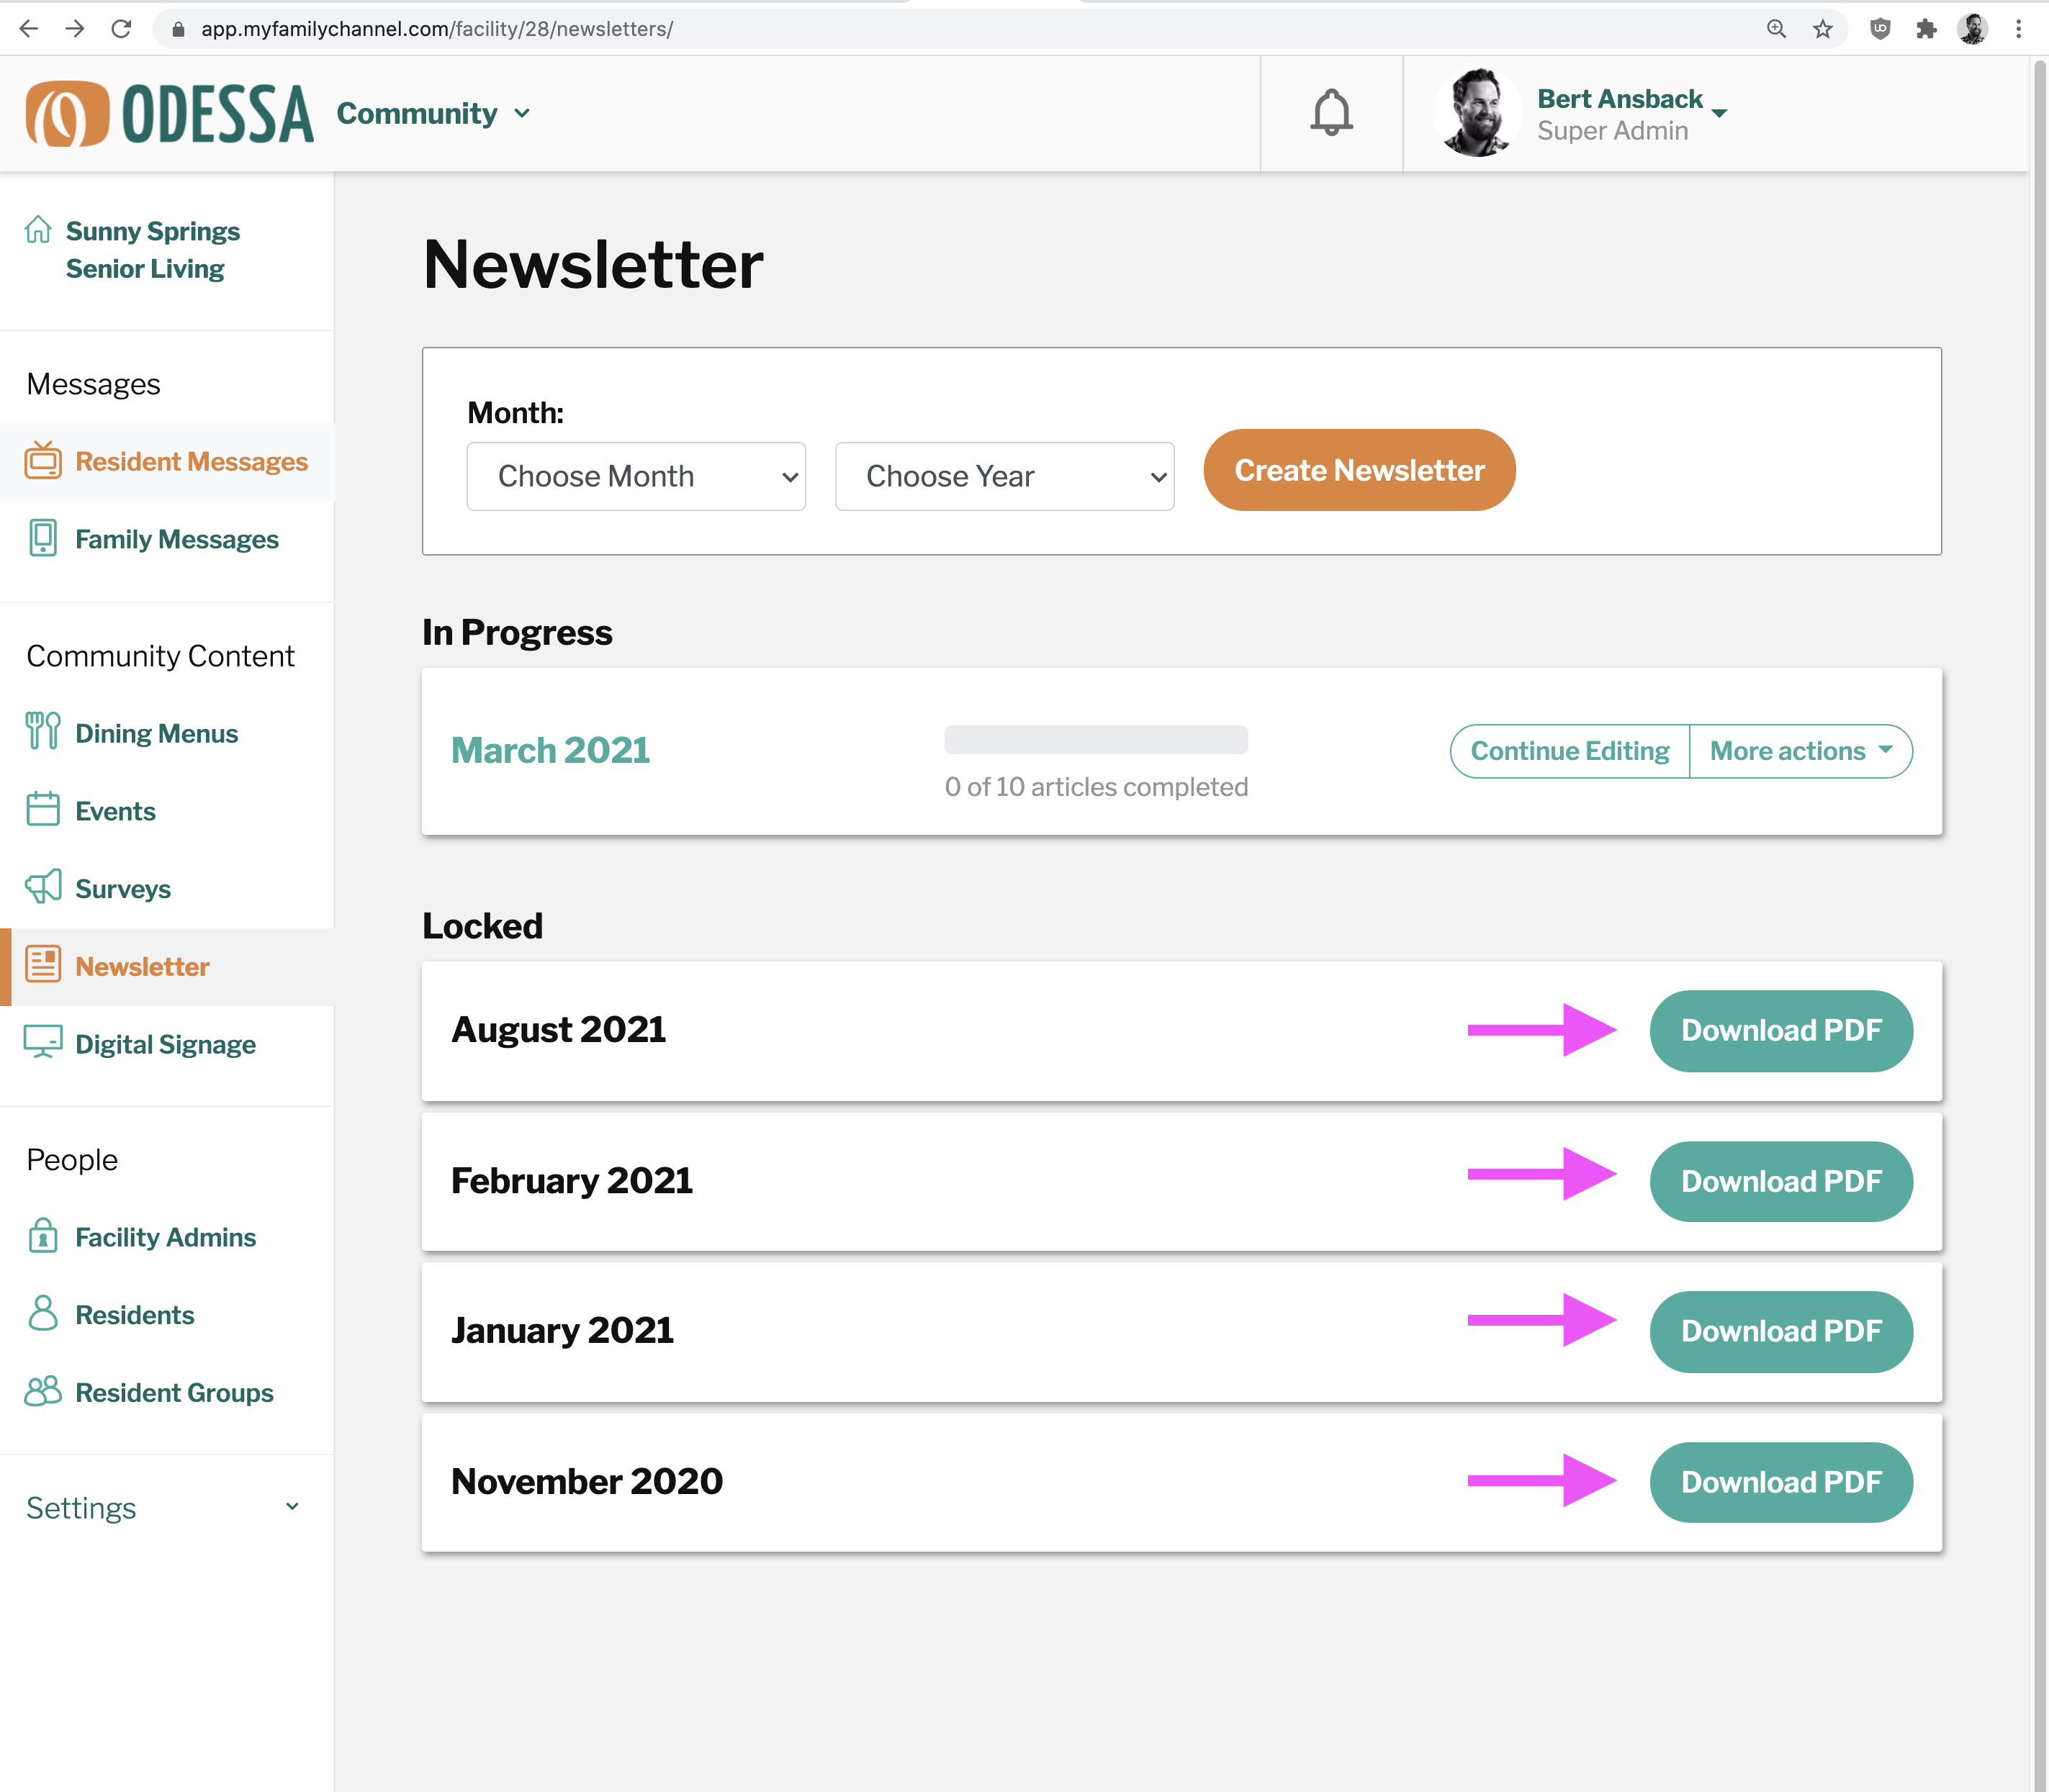Image resolution: width=2049 pixels, height=1792 pixels.
Task: Open the Bert Ansback user menu arrow
Action: coord(1719,113)
